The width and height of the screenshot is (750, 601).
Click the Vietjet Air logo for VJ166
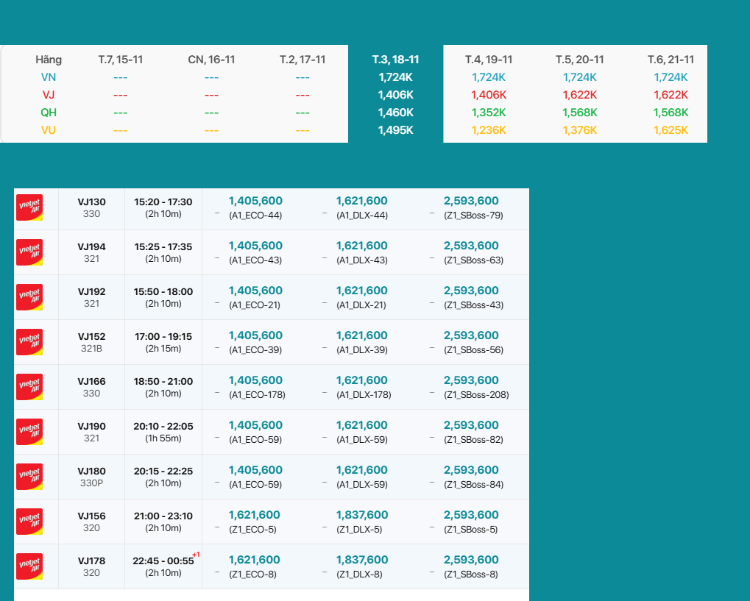pos(29,387)
